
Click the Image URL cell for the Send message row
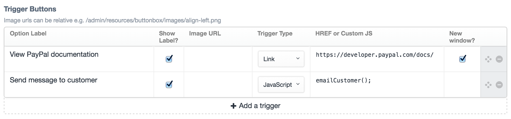pyautogui.click(x=218, y=85)
